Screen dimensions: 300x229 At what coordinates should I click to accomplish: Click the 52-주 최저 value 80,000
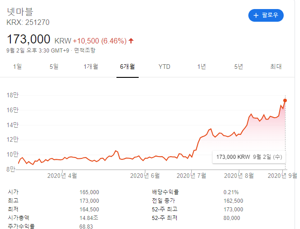point(232,218)
